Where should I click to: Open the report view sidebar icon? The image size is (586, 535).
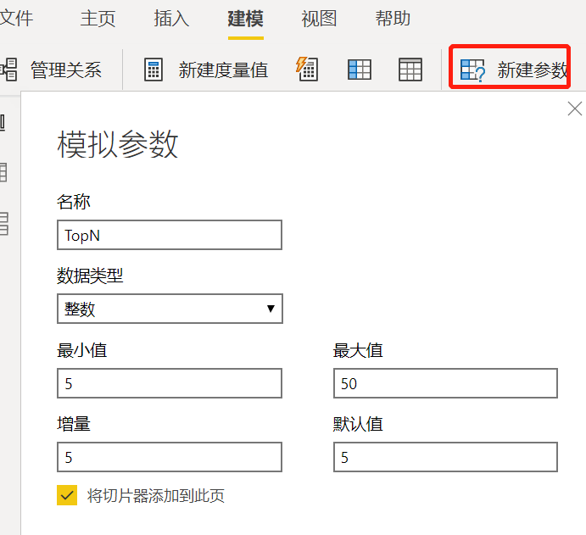3,122
